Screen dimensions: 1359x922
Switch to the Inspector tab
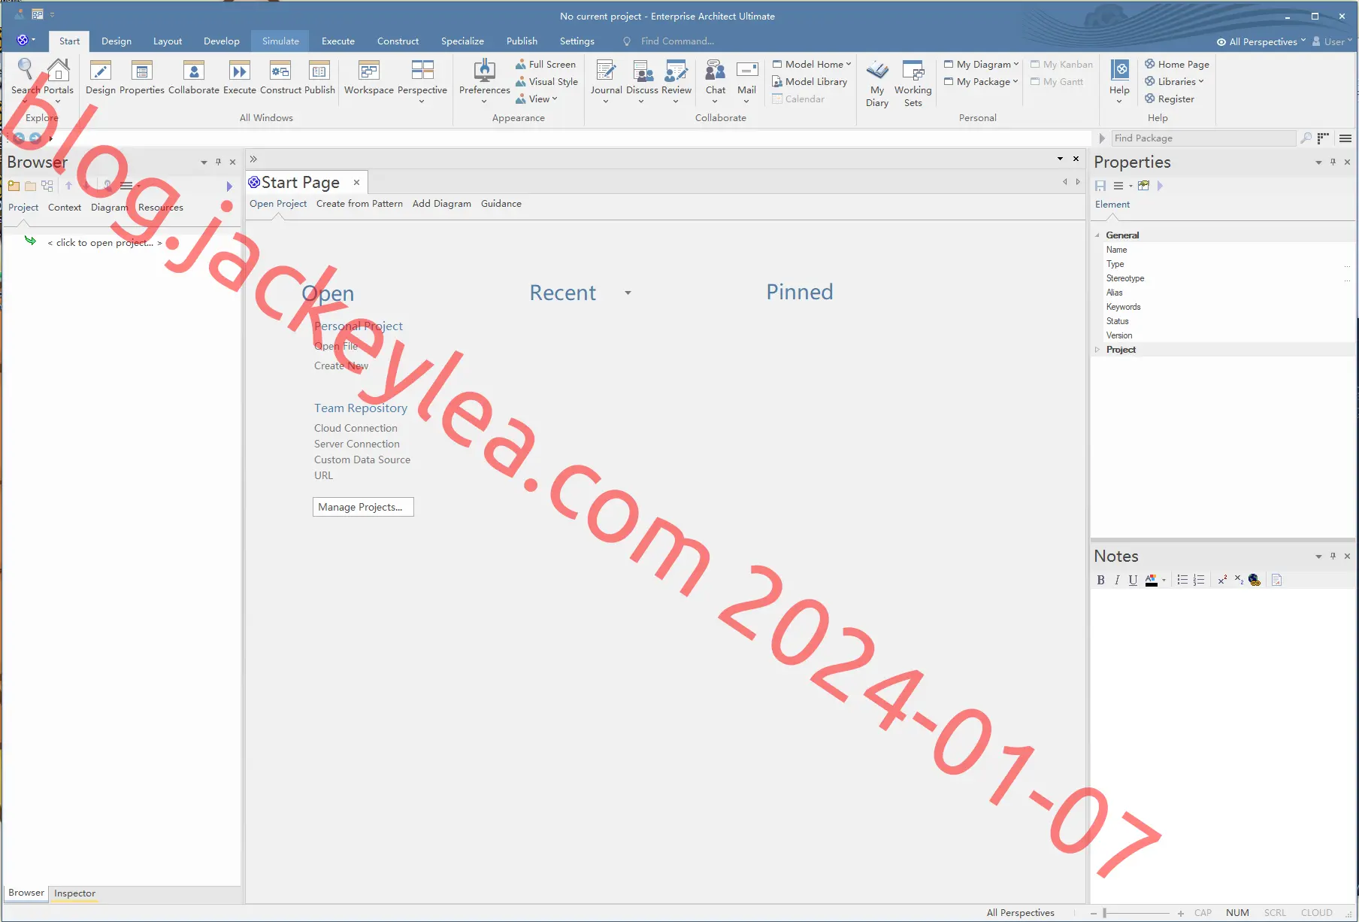(74, 893)
